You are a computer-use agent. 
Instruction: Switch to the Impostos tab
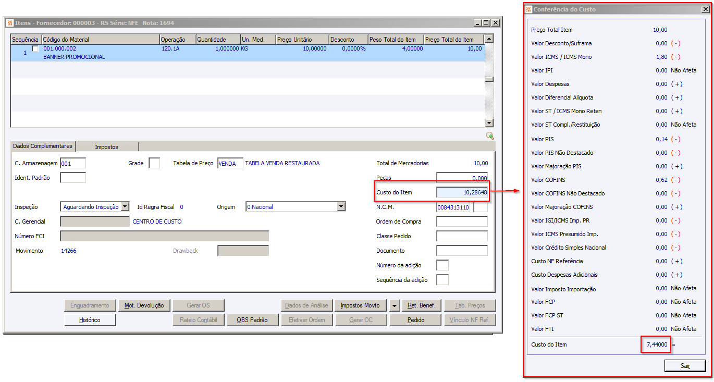tap(106, 147)
